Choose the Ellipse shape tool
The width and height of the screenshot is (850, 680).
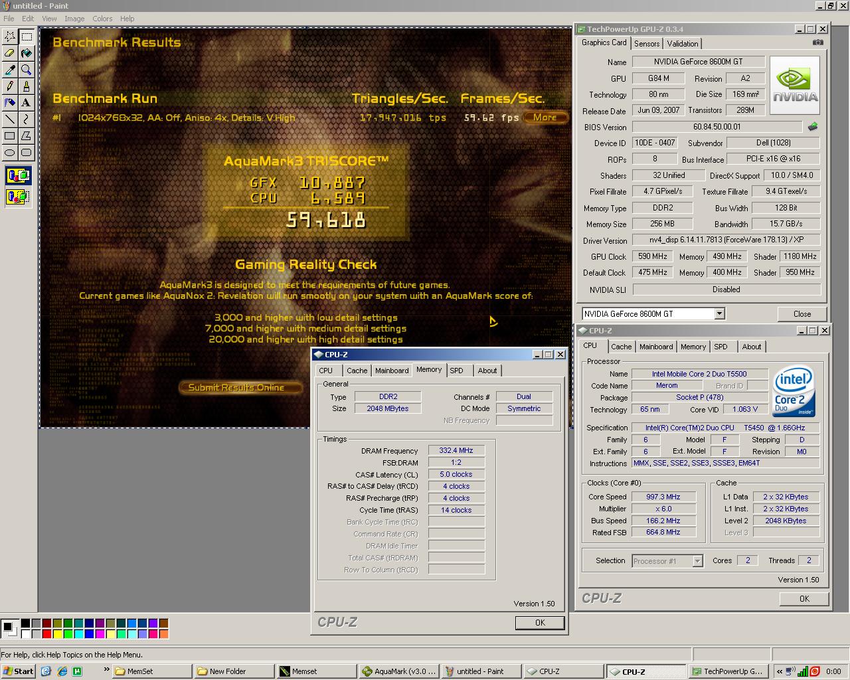coord(10,153)
